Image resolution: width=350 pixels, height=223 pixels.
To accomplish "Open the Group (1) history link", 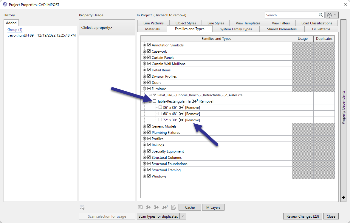I will tap(15, 30).
